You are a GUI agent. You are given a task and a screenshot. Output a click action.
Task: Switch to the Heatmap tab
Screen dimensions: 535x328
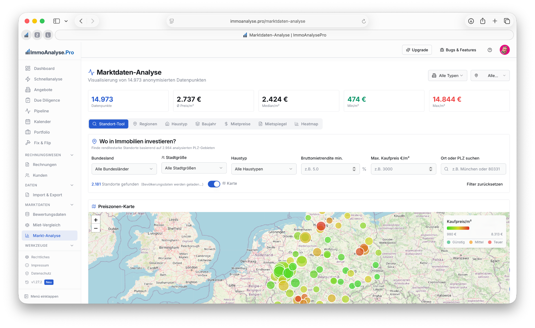306,124
